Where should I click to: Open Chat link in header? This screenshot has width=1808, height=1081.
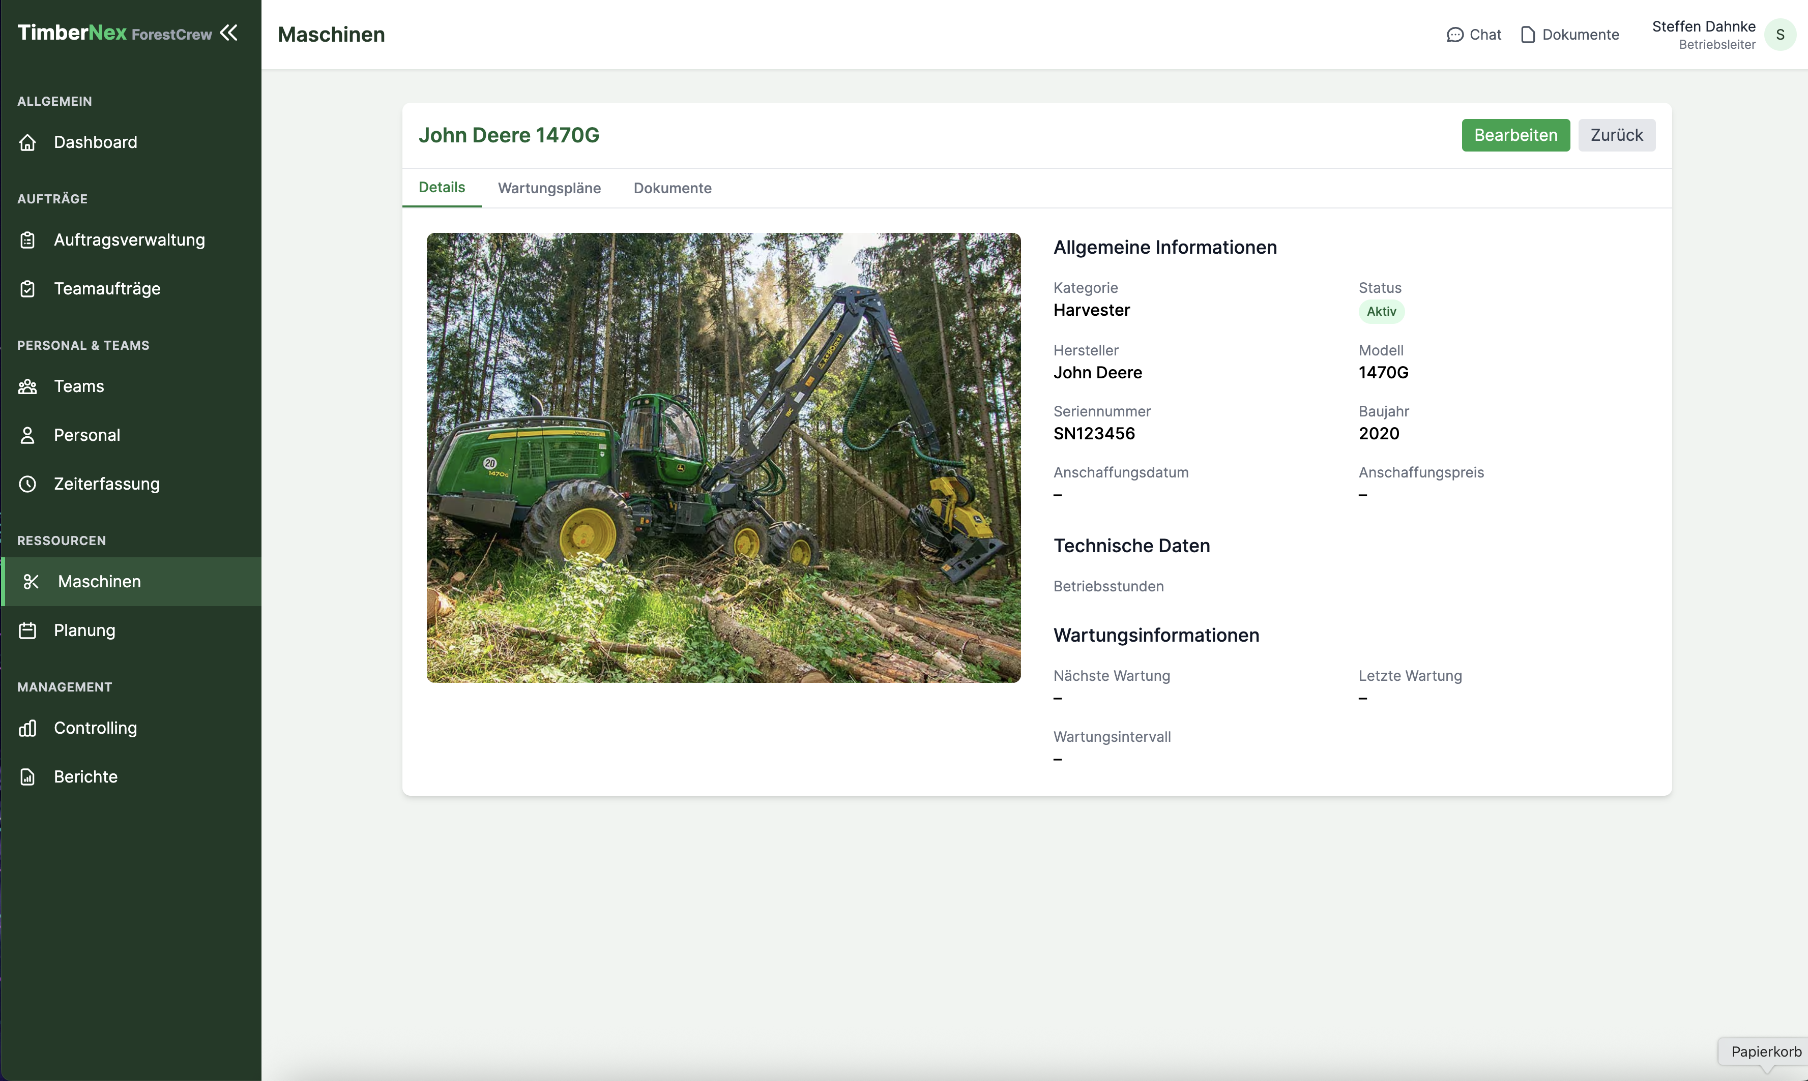tap(1473, 35)
